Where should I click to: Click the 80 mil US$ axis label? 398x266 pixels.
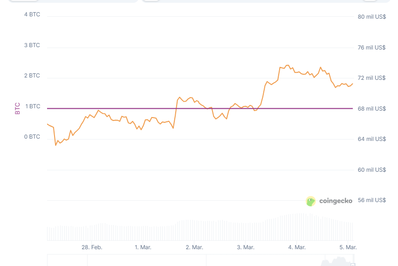[371, 17]
